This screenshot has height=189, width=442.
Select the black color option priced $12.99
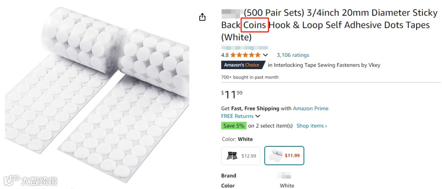(241, 155)
